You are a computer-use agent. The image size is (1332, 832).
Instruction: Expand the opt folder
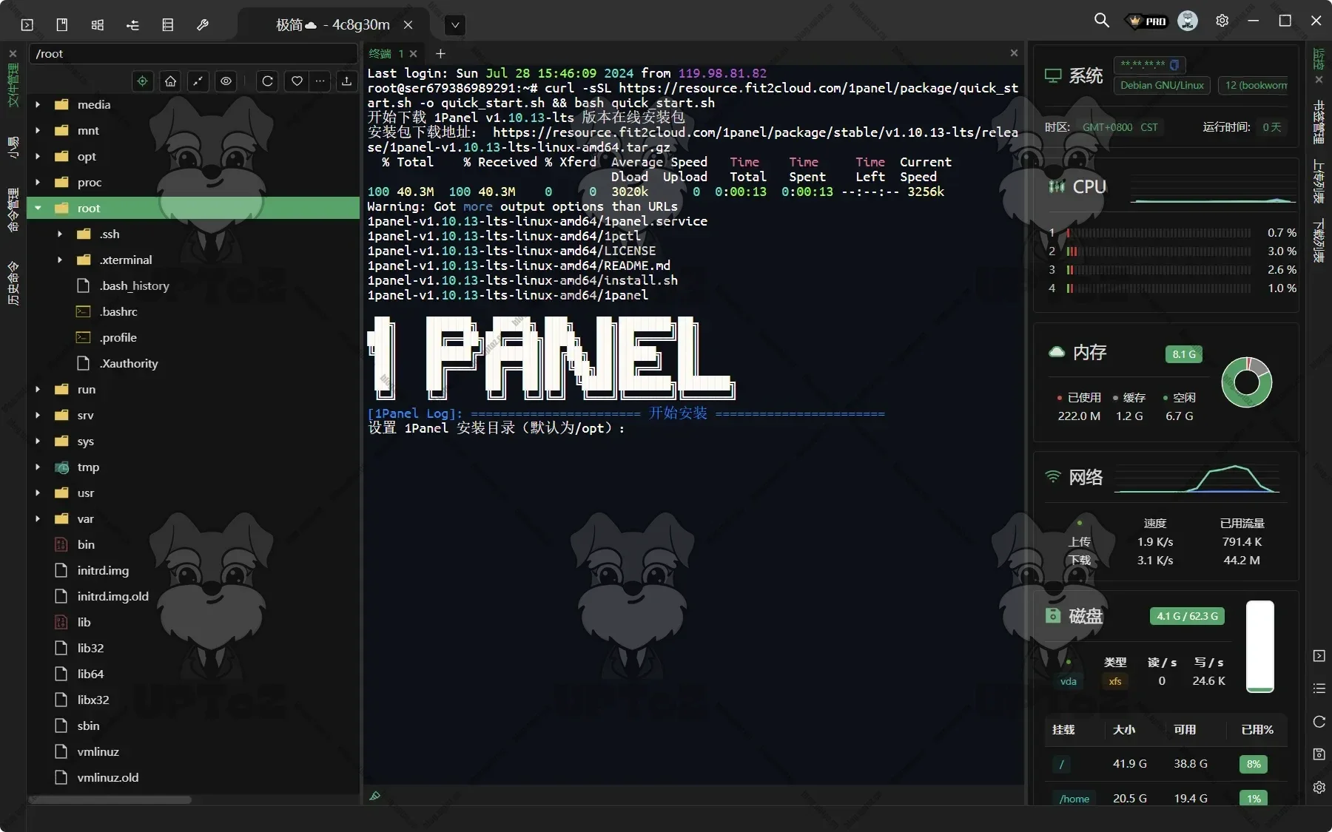[x=38, y=156]
